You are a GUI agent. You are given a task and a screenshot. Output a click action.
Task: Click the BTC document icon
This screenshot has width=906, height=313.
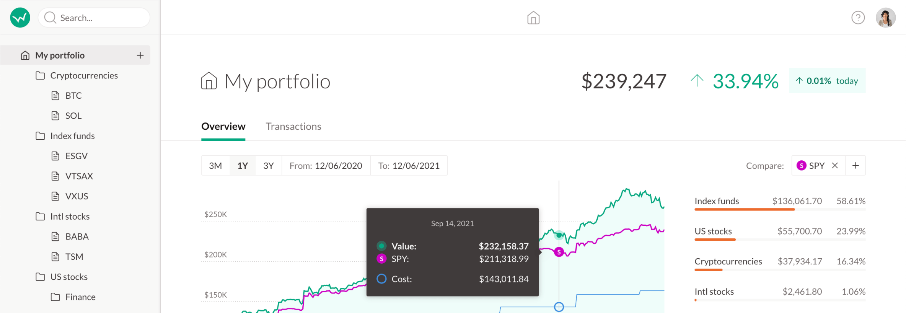[x=55, y=95]
